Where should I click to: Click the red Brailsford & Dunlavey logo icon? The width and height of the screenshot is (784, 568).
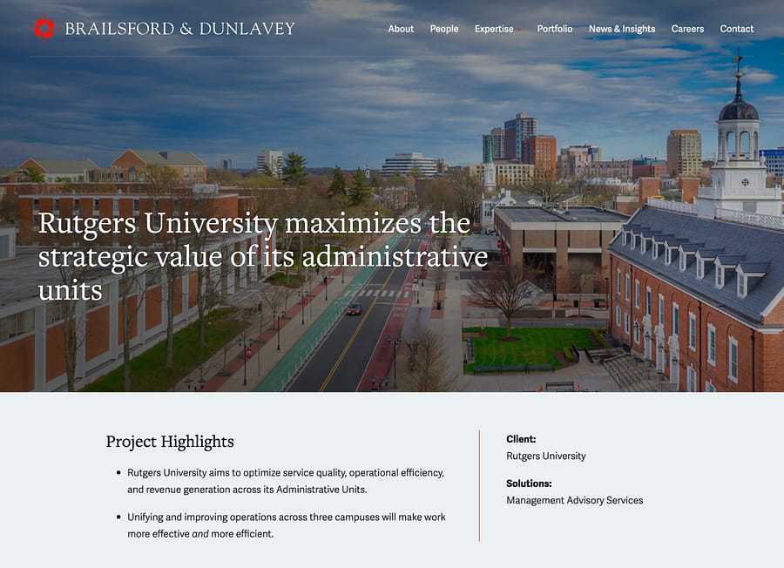tap(44, 28)
